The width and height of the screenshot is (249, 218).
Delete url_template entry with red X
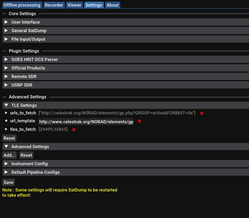(x=140, y=121)
